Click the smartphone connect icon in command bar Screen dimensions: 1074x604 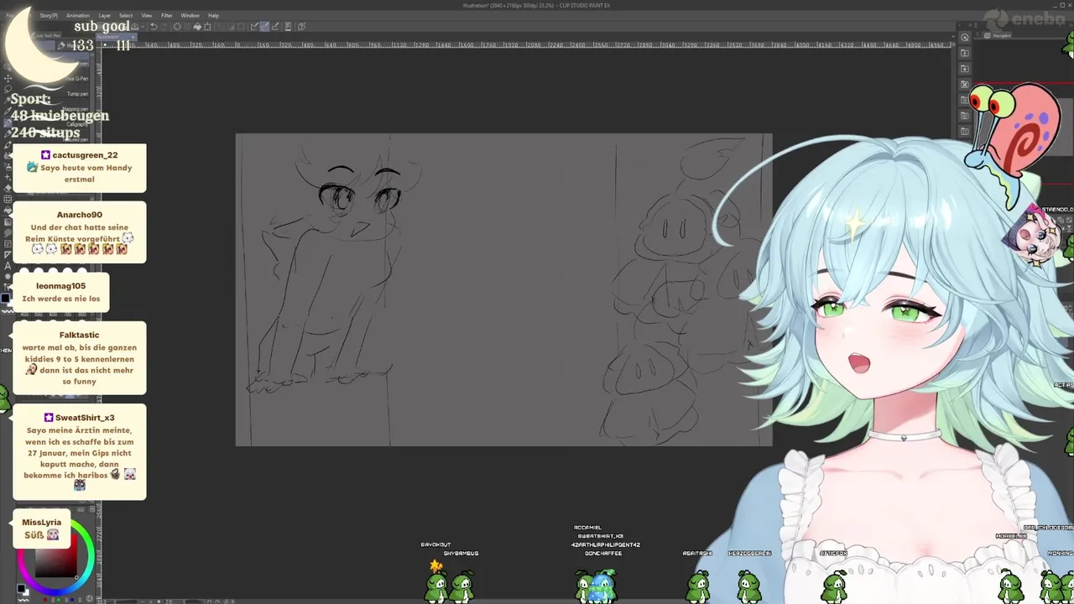coord(288,27)
